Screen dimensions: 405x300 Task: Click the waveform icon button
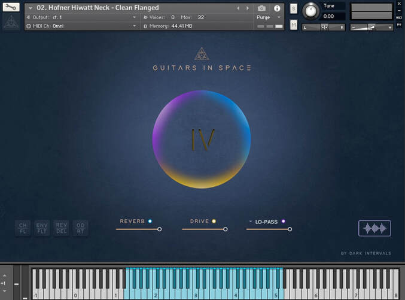[374, 228]
